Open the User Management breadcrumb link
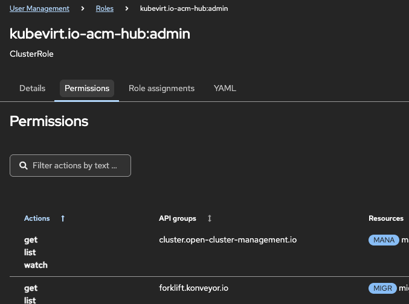 [39, 8]
